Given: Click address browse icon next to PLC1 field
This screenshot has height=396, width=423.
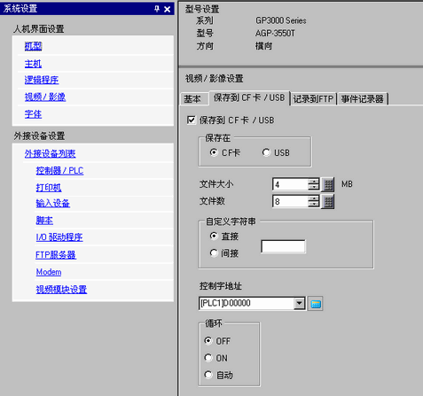Looking at the screenshot, I should pos(316,304).
